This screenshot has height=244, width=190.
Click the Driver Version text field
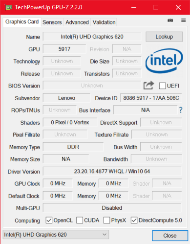(x=112, y=171)
